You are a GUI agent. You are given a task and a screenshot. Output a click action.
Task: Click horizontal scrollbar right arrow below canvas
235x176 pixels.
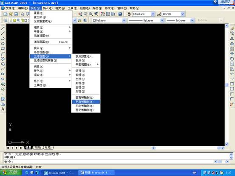tap(223, 148)
